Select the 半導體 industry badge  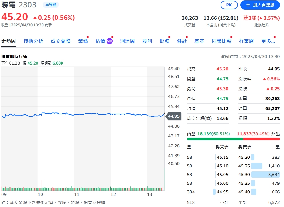(x=50, y=5)
